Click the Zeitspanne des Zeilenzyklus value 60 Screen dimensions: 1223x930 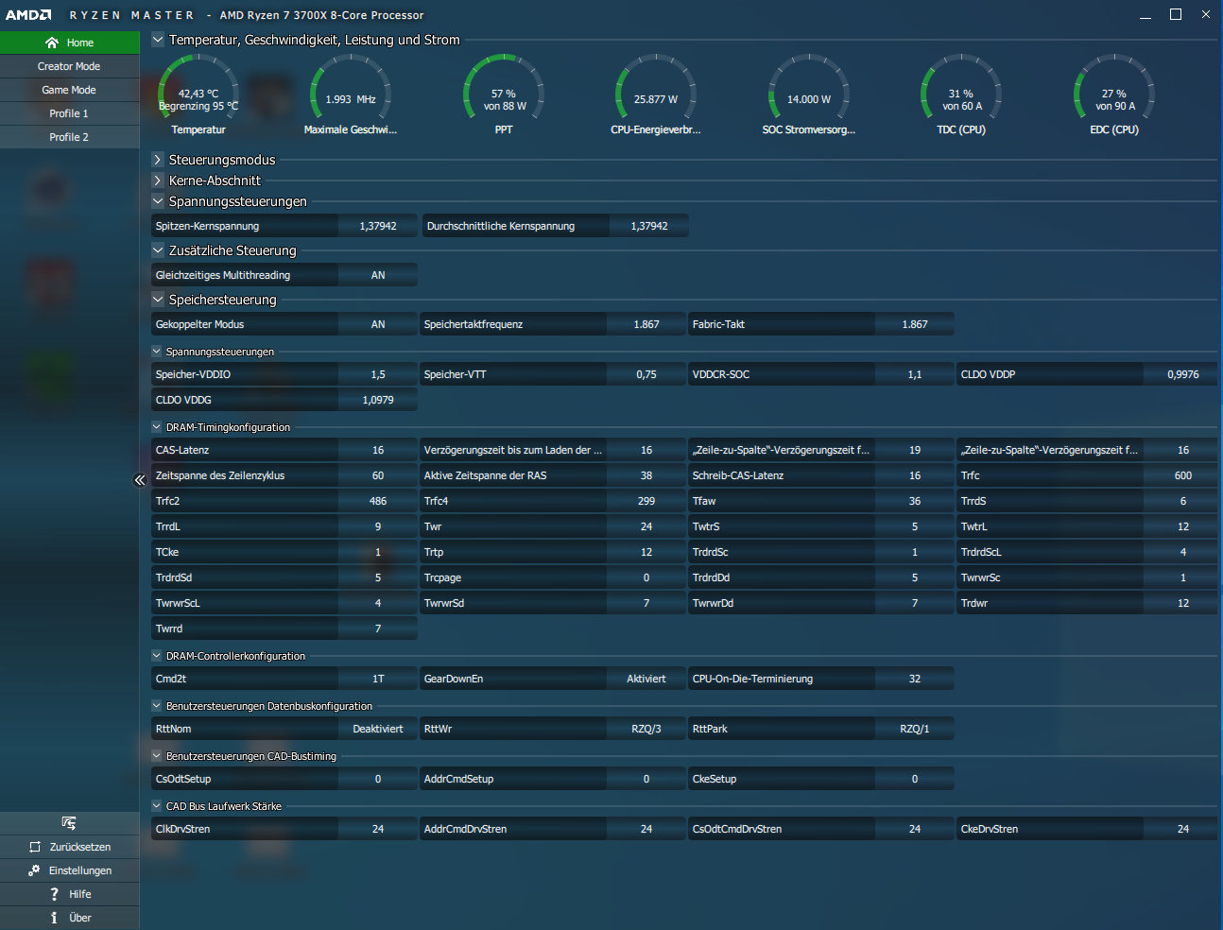coord(378,475)
